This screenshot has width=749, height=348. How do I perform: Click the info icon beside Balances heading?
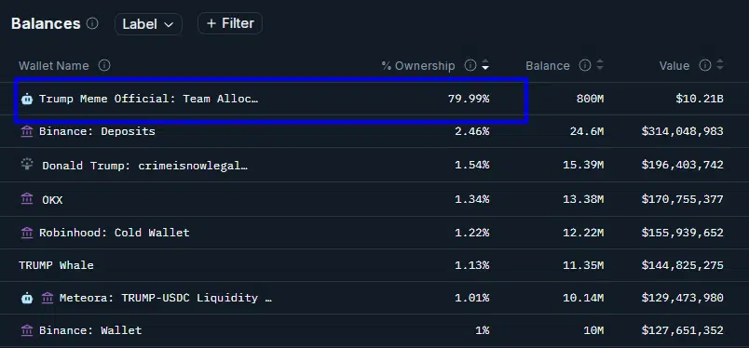[x=92, y=23]
